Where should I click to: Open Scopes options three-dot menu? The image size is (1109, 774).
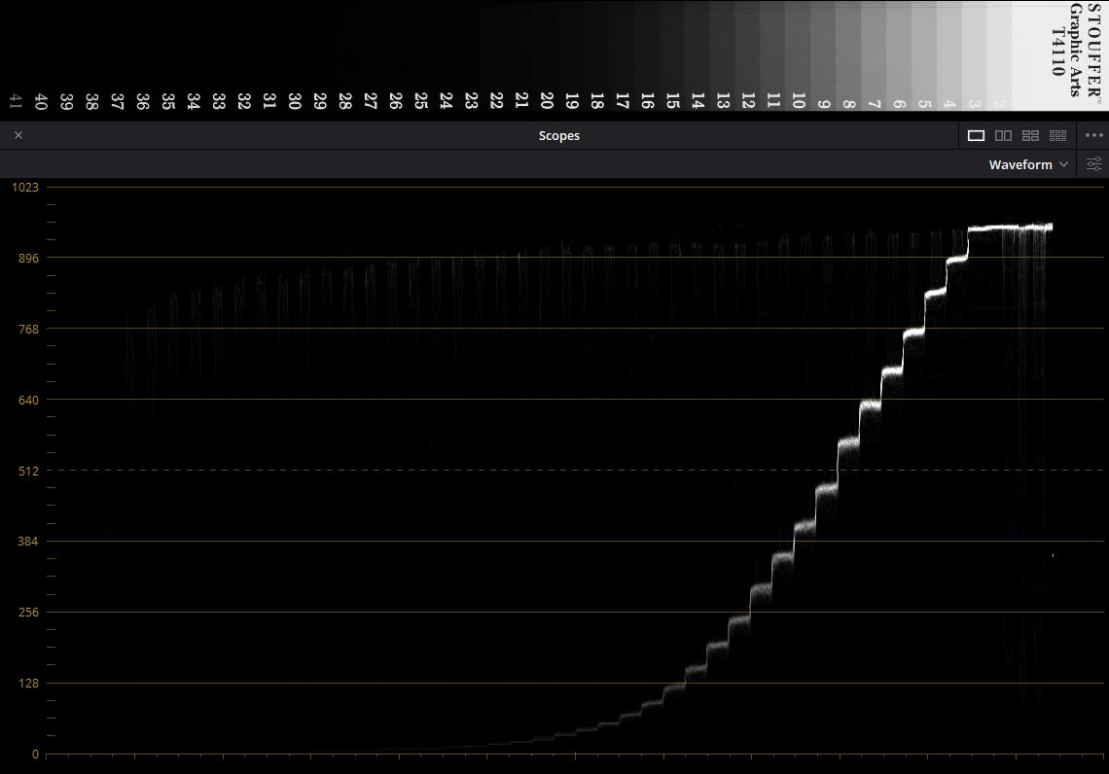tap(1094, 135)
